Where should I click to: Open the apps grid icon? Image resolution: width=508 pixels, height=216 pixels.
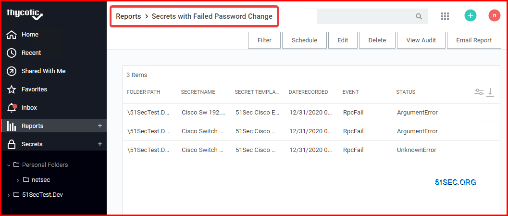(445, 16)
